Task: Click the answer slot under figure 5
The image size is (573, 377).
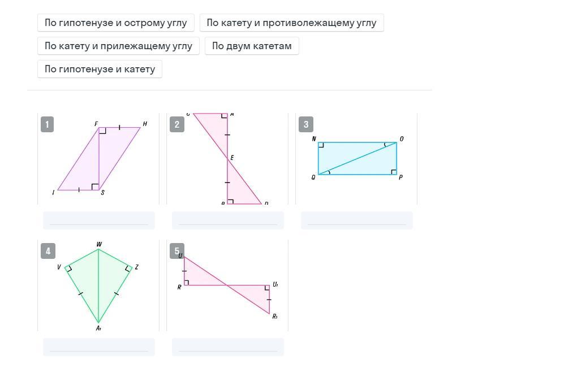Action: 228,346
